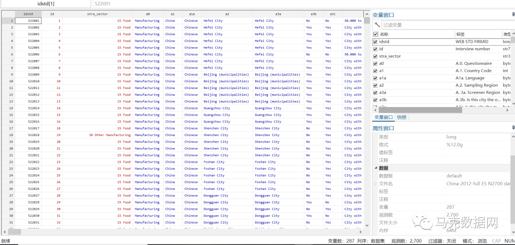Click the variables list horizontal scroll left arrow

[375, 110]
